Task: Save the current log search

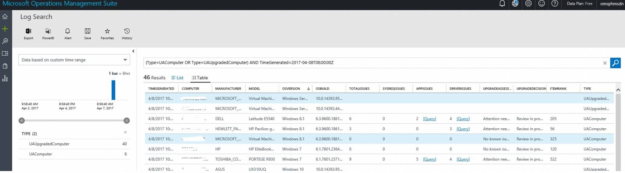Action: pos(87,31)
